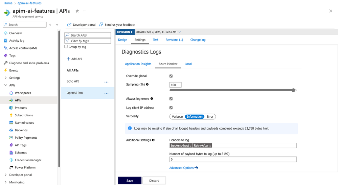Open the Test tab

[155, 40]
